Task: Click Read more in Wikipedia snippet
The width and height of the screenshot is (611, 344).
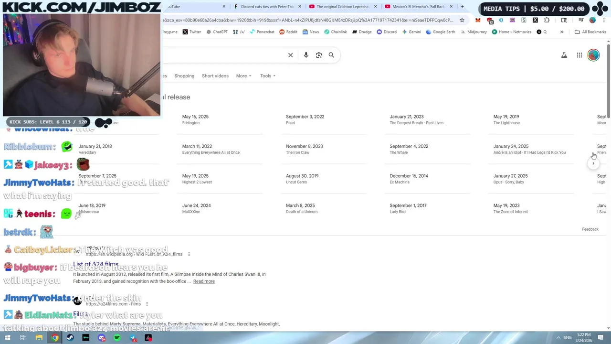Action: [204, 281]
